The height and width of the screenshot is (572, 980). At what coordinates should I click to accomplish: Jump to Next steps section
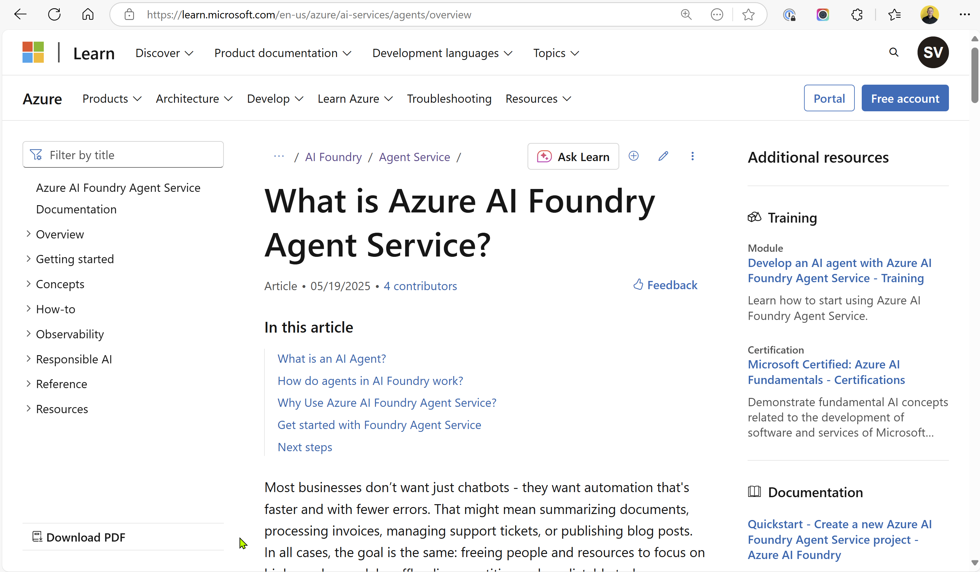pyautogui.click(x=305, y=447)
